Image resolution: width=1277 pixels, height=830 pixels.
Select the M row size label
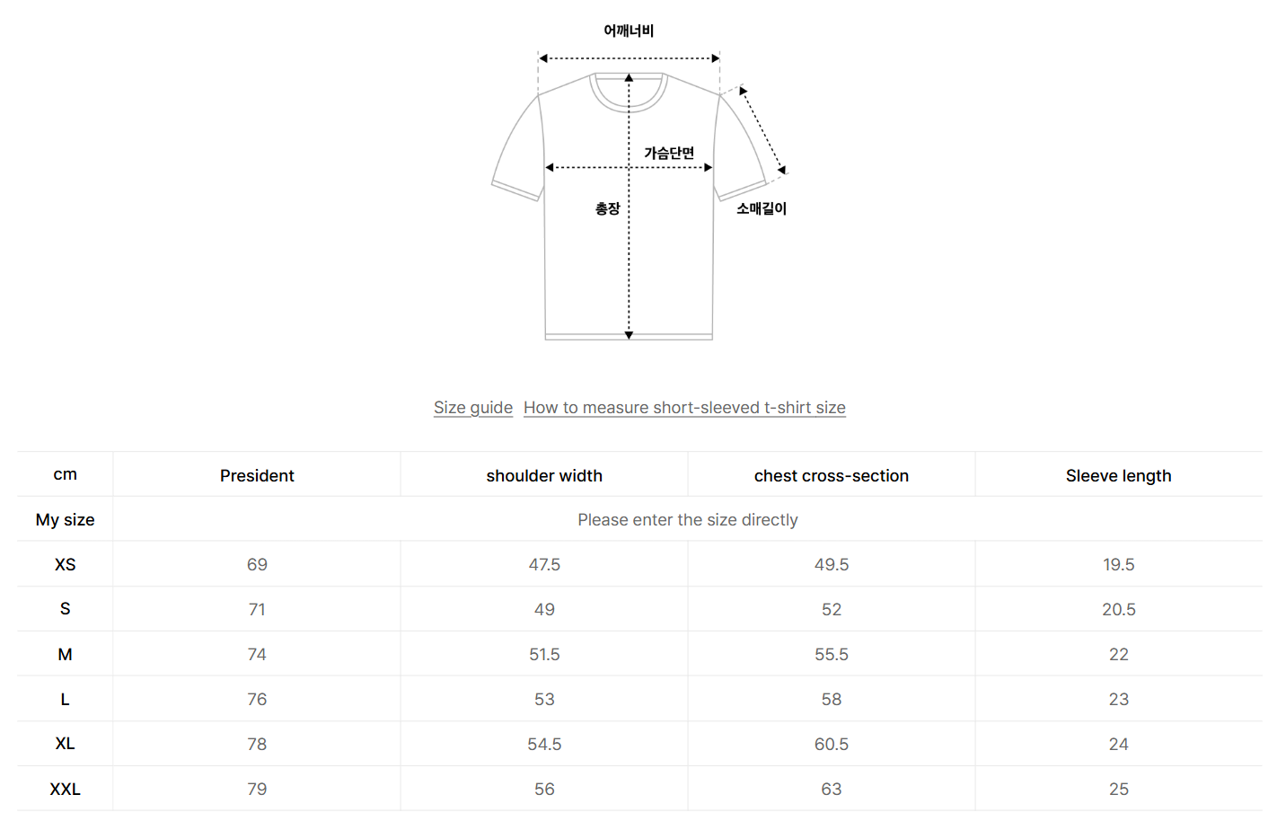[65, 654]
